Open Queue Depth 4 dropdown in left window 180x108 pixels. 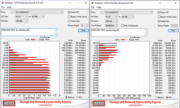pos(84,25)
